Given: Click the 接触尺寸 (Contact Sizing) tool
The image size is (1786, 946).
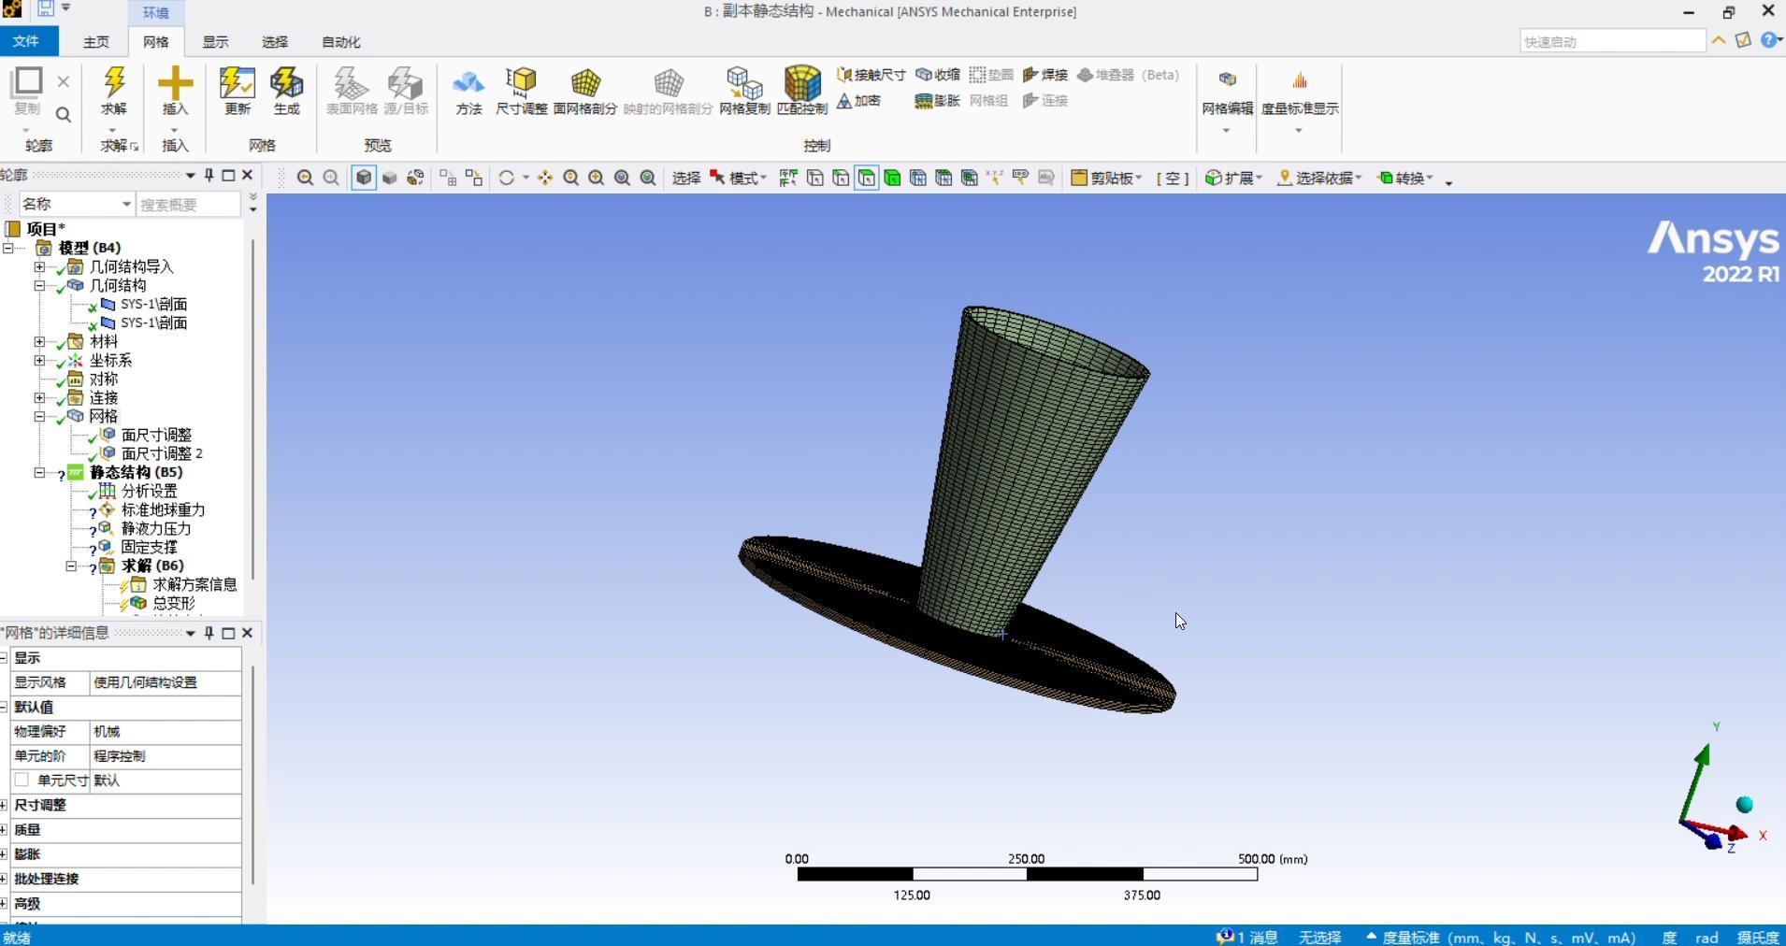Looking at the screenshot, I should [871, 75].
